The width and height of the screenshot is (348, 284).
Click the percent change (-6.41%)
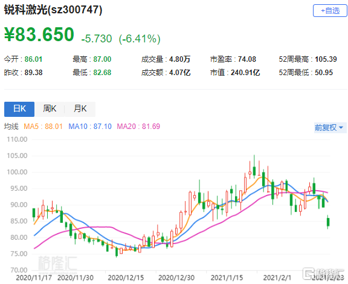[140, 39]
